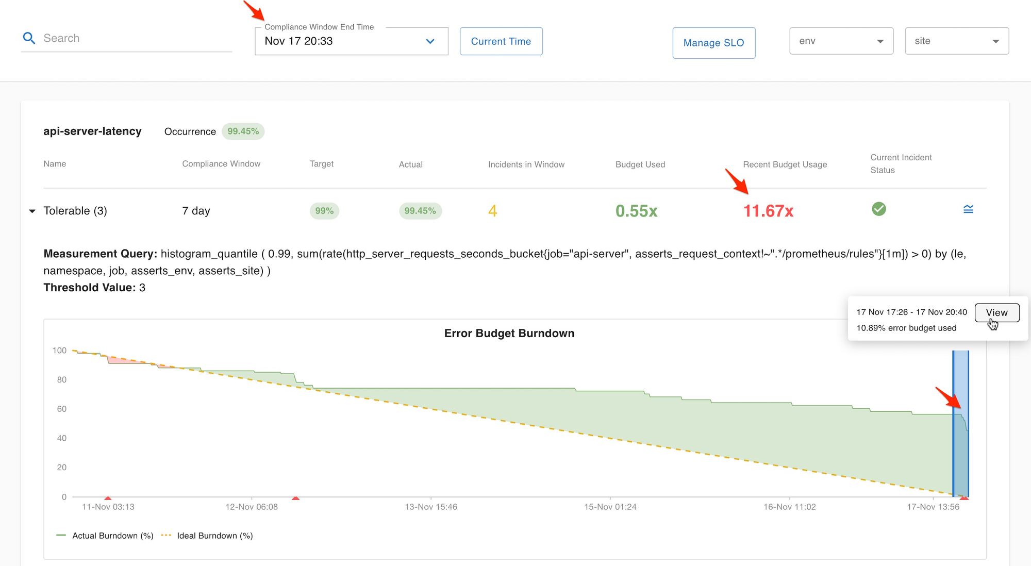Click the red incident marker after 12-Nov 06:08
Image resolution: width=1031 pixels, height=566 pixels.
click(x=295, y=498)
